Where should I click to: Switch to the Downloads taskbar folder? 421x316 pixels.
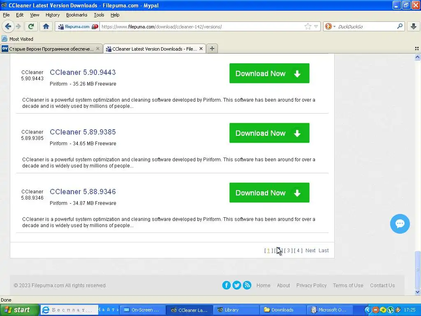pyautogui.click(x=283, y=310)
